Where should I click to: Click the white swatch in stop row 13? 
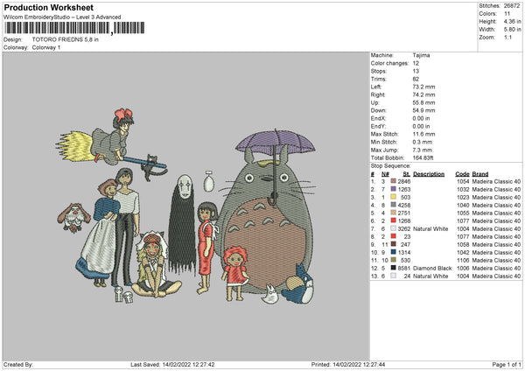pyautogui.click(x=394, y=276)
